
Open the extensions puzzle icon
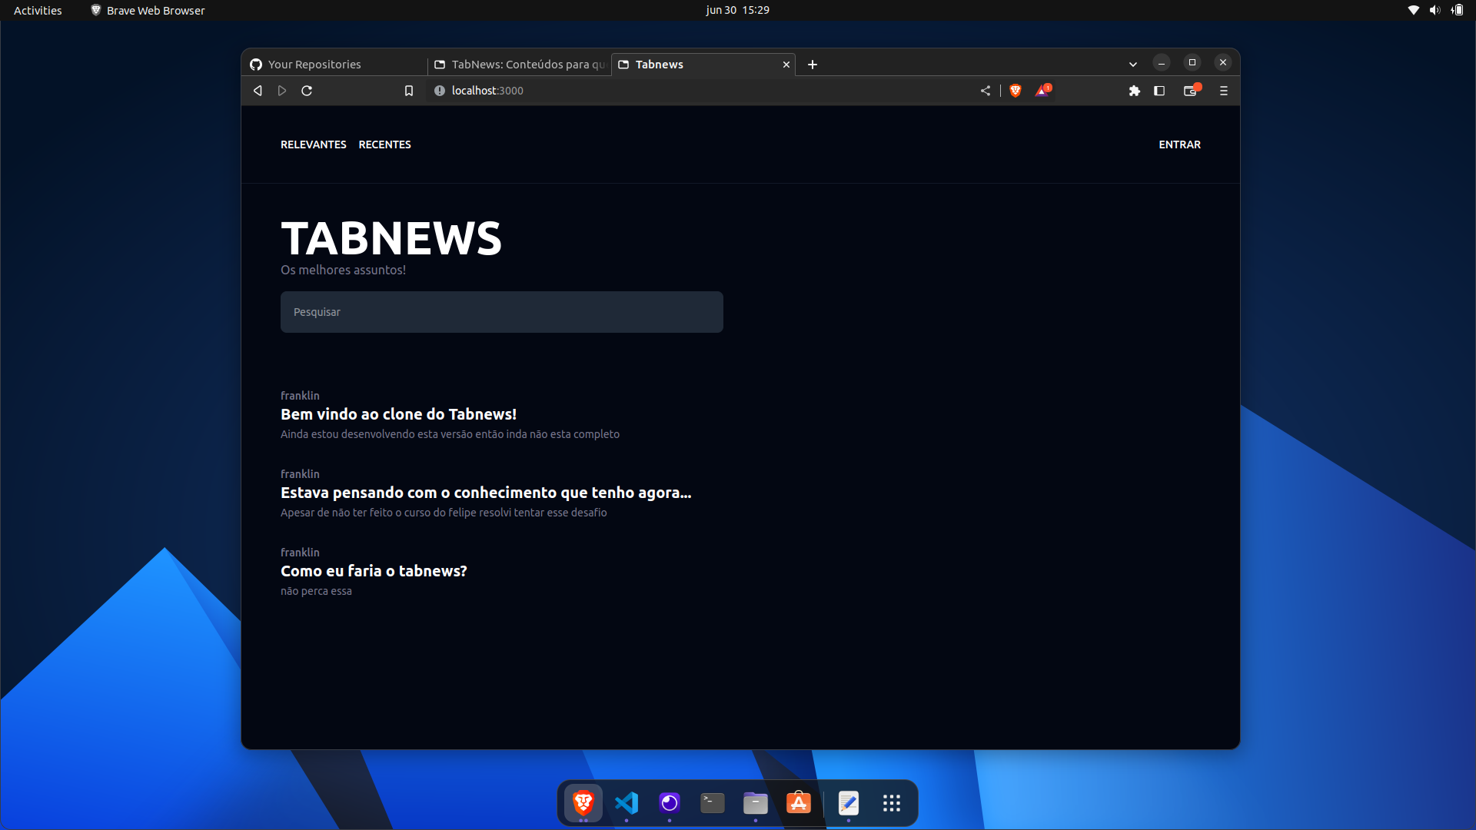[x=1134, y=91]
